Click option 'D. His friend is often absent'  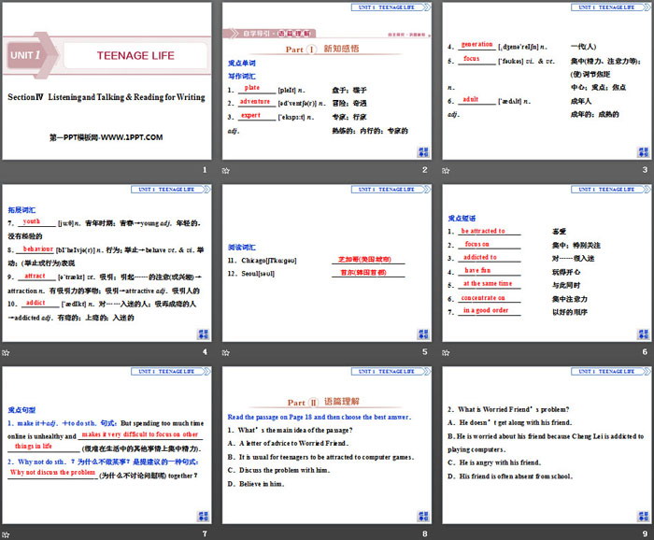[x=510, y=476]
